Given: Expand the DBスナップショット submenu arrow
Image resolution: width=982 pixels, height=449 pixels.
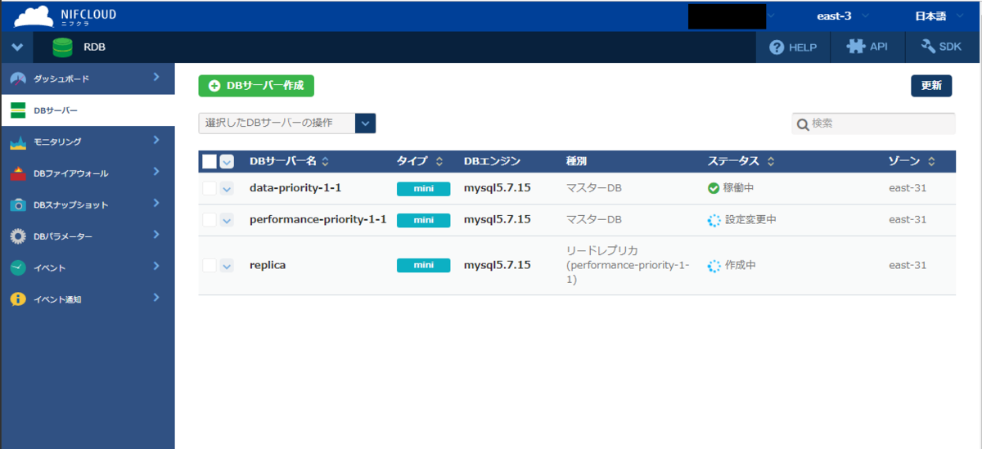Looking at the screenshot, I should click(x=156, y=204).
